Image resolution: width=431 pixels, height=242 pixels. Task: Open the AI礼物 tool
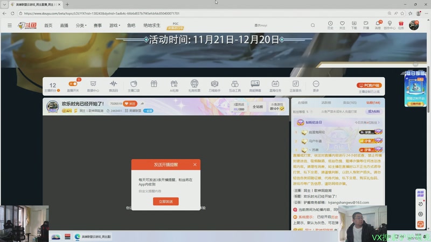pyautogui.click(x=174, y=86)
